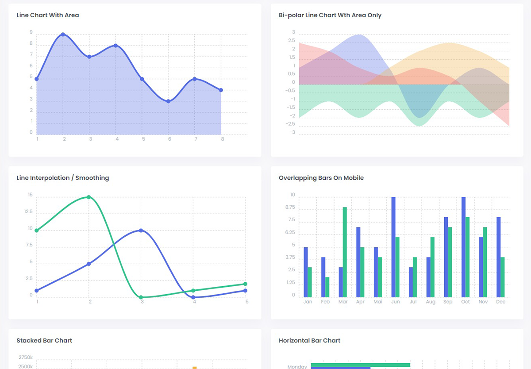The height and width of the screenshot is (369, 531).
Task: Select the last data point at x=8 in area chart
Action: point(221,90)
